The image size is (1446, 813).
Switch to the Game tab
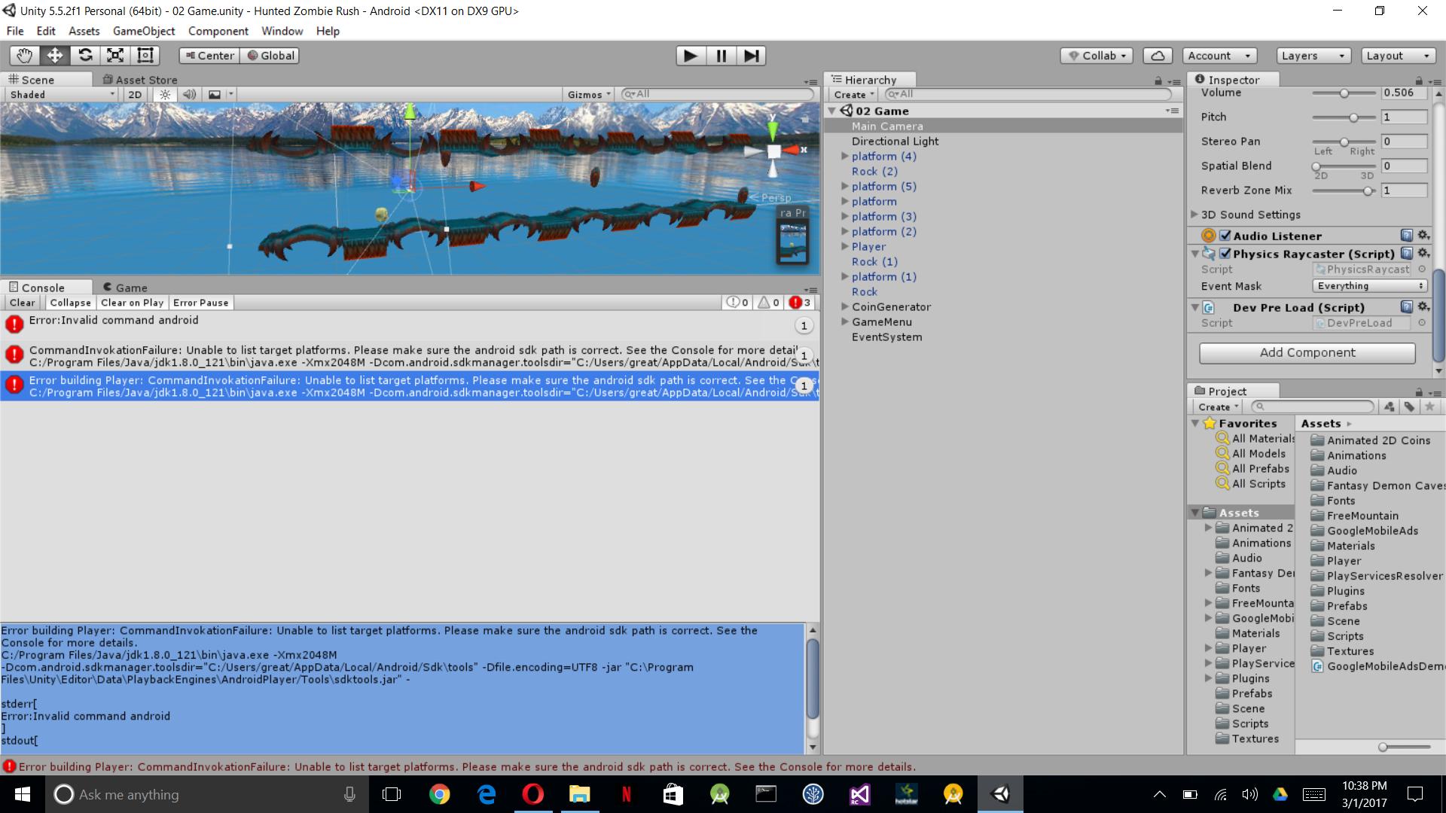125,288
